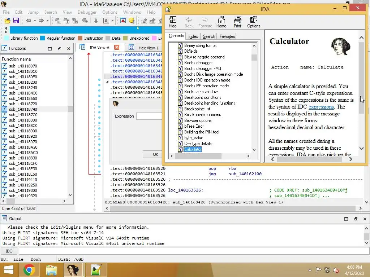The image size is (370, 277).
Task: Close the Functions panel
Action: [69, 49]
